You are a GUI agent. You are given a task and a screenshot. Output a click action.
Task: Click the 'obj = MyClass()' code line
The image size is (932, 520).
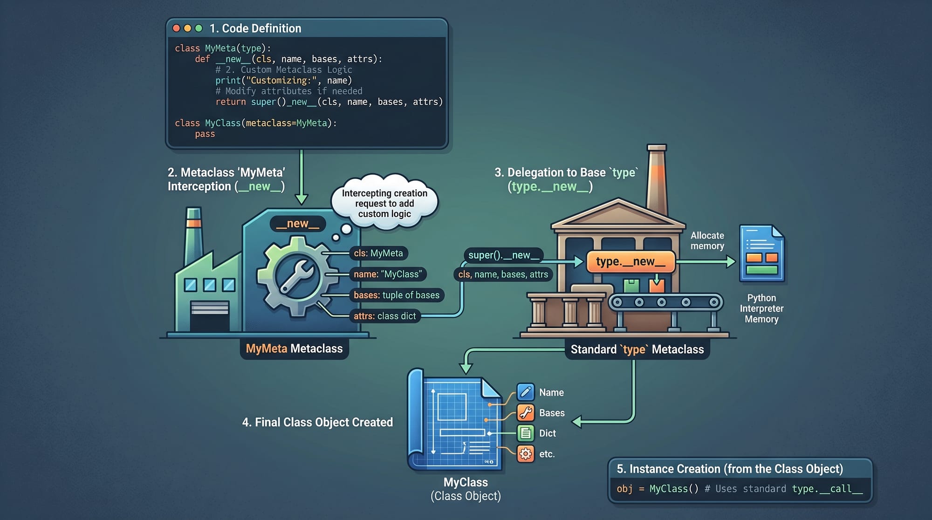coord(740,489)
